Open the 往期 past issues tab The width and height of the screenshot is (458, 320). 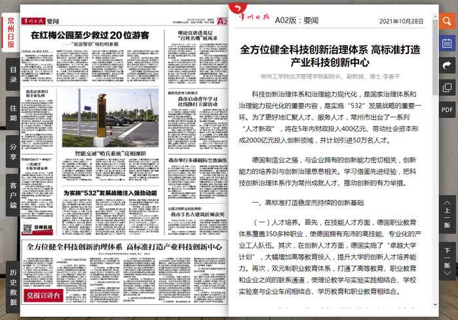coord(12,113)
